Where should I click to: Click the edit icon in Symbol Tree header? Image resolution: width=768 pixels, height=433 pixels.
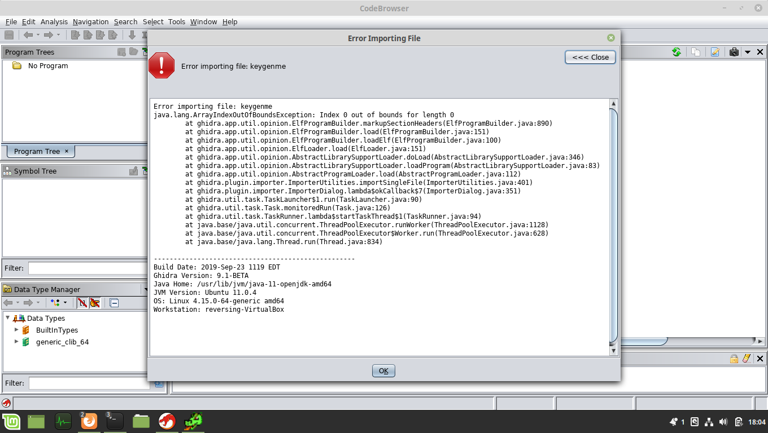(x=133, y=171)
